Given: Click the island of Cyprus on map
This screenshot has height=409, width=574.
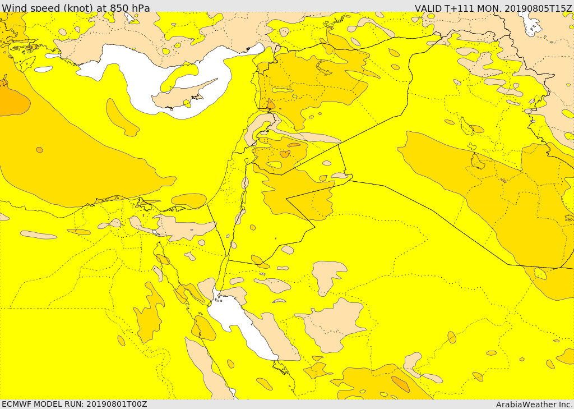Looking at the screenshot, I should click(x=182, y=96).
